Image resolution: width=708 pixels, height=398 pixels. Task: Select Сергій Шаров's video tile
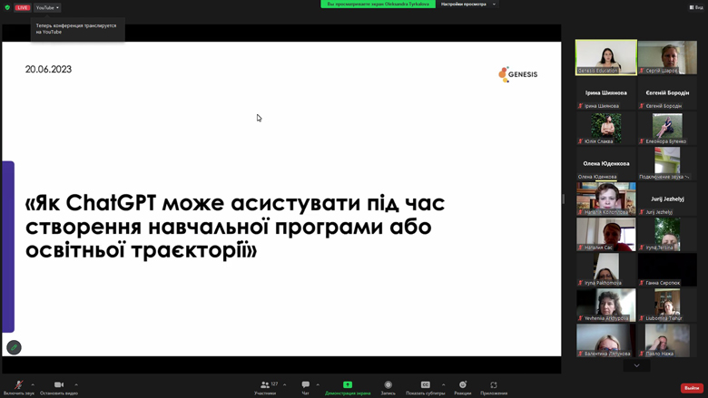(x=667, y=57)
